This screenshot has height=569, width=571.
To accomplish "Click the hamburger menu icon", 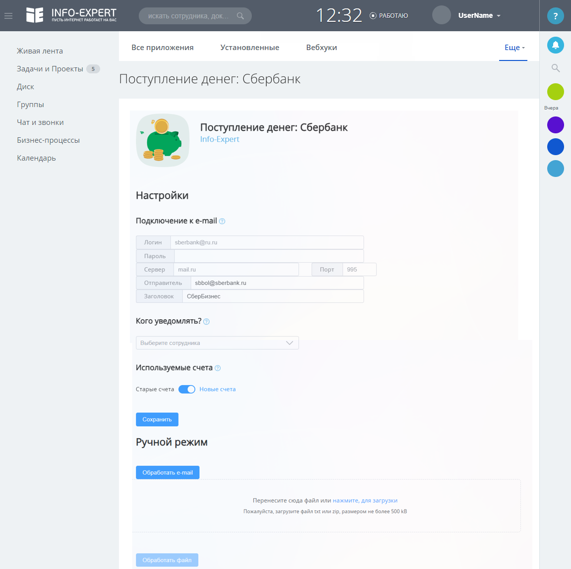I will tap(8, 16).
